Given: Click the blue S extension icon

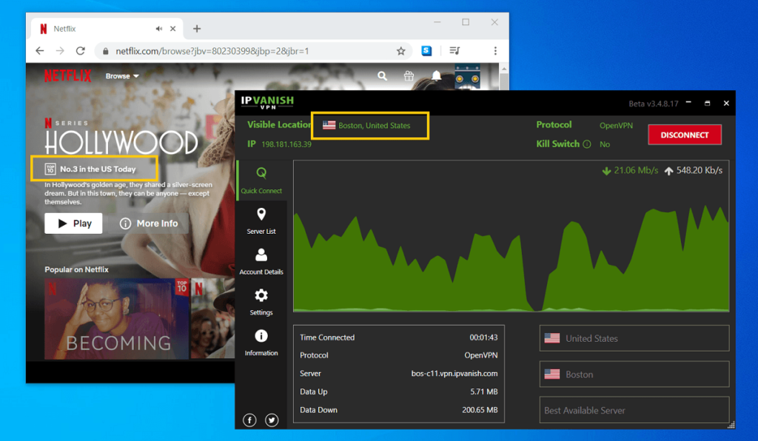Looking at the screenshot, I should point(426,51).
